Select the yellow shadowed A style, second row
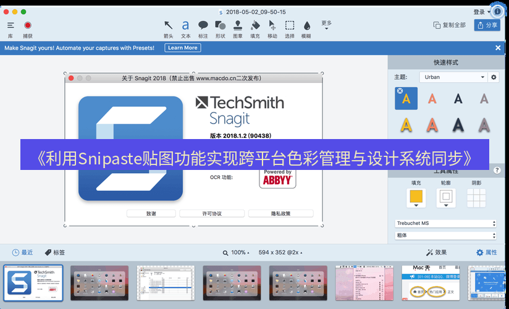This screenshot has height=309, width=509. tap(406, 125)
